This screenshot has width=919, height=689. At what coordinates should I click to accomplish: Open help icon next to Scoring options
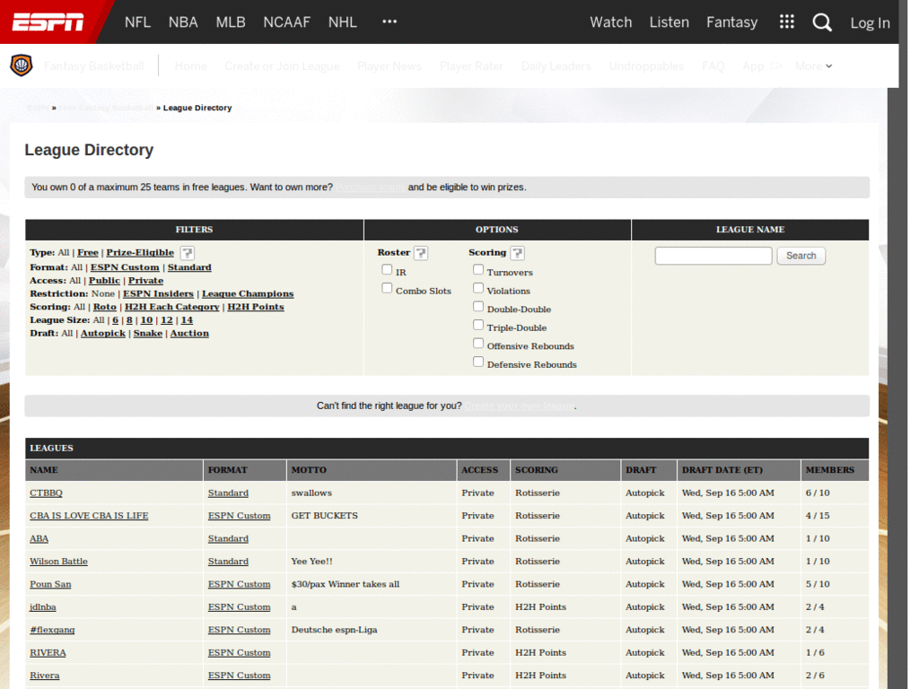517,253
